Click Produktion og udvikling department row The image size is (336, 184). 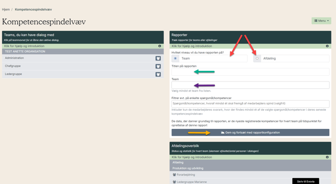pos(250,168)
